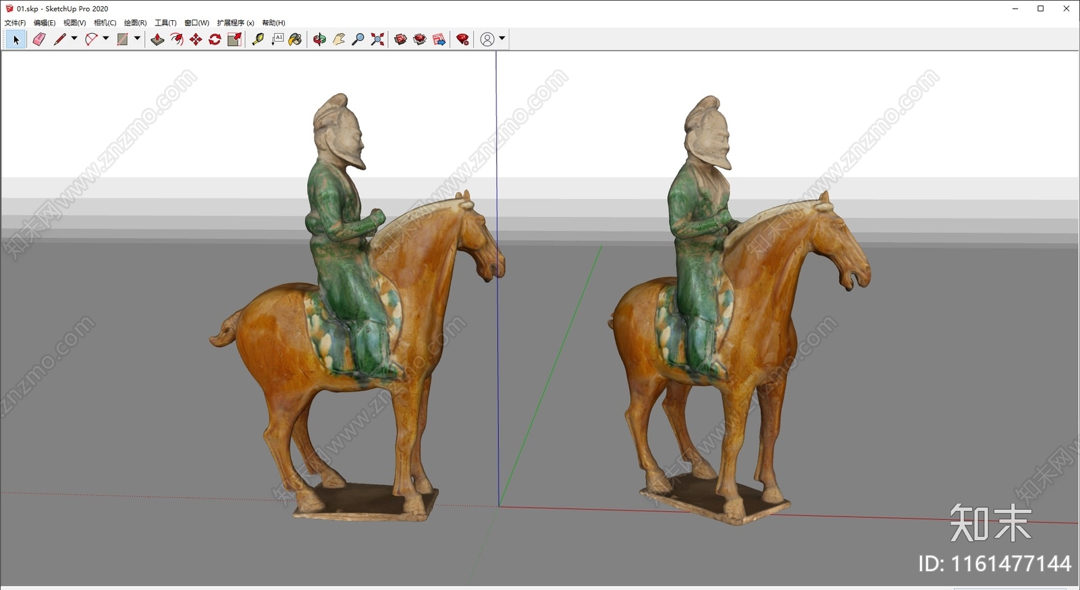1080x590 pixels.
Task: Open the 编辑(E) menu
Action: (x=45, y=23)
